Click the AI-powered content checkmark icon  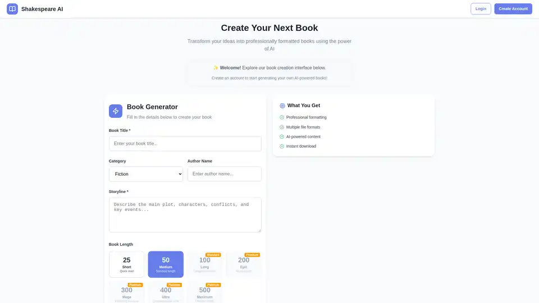pos(282,136)
